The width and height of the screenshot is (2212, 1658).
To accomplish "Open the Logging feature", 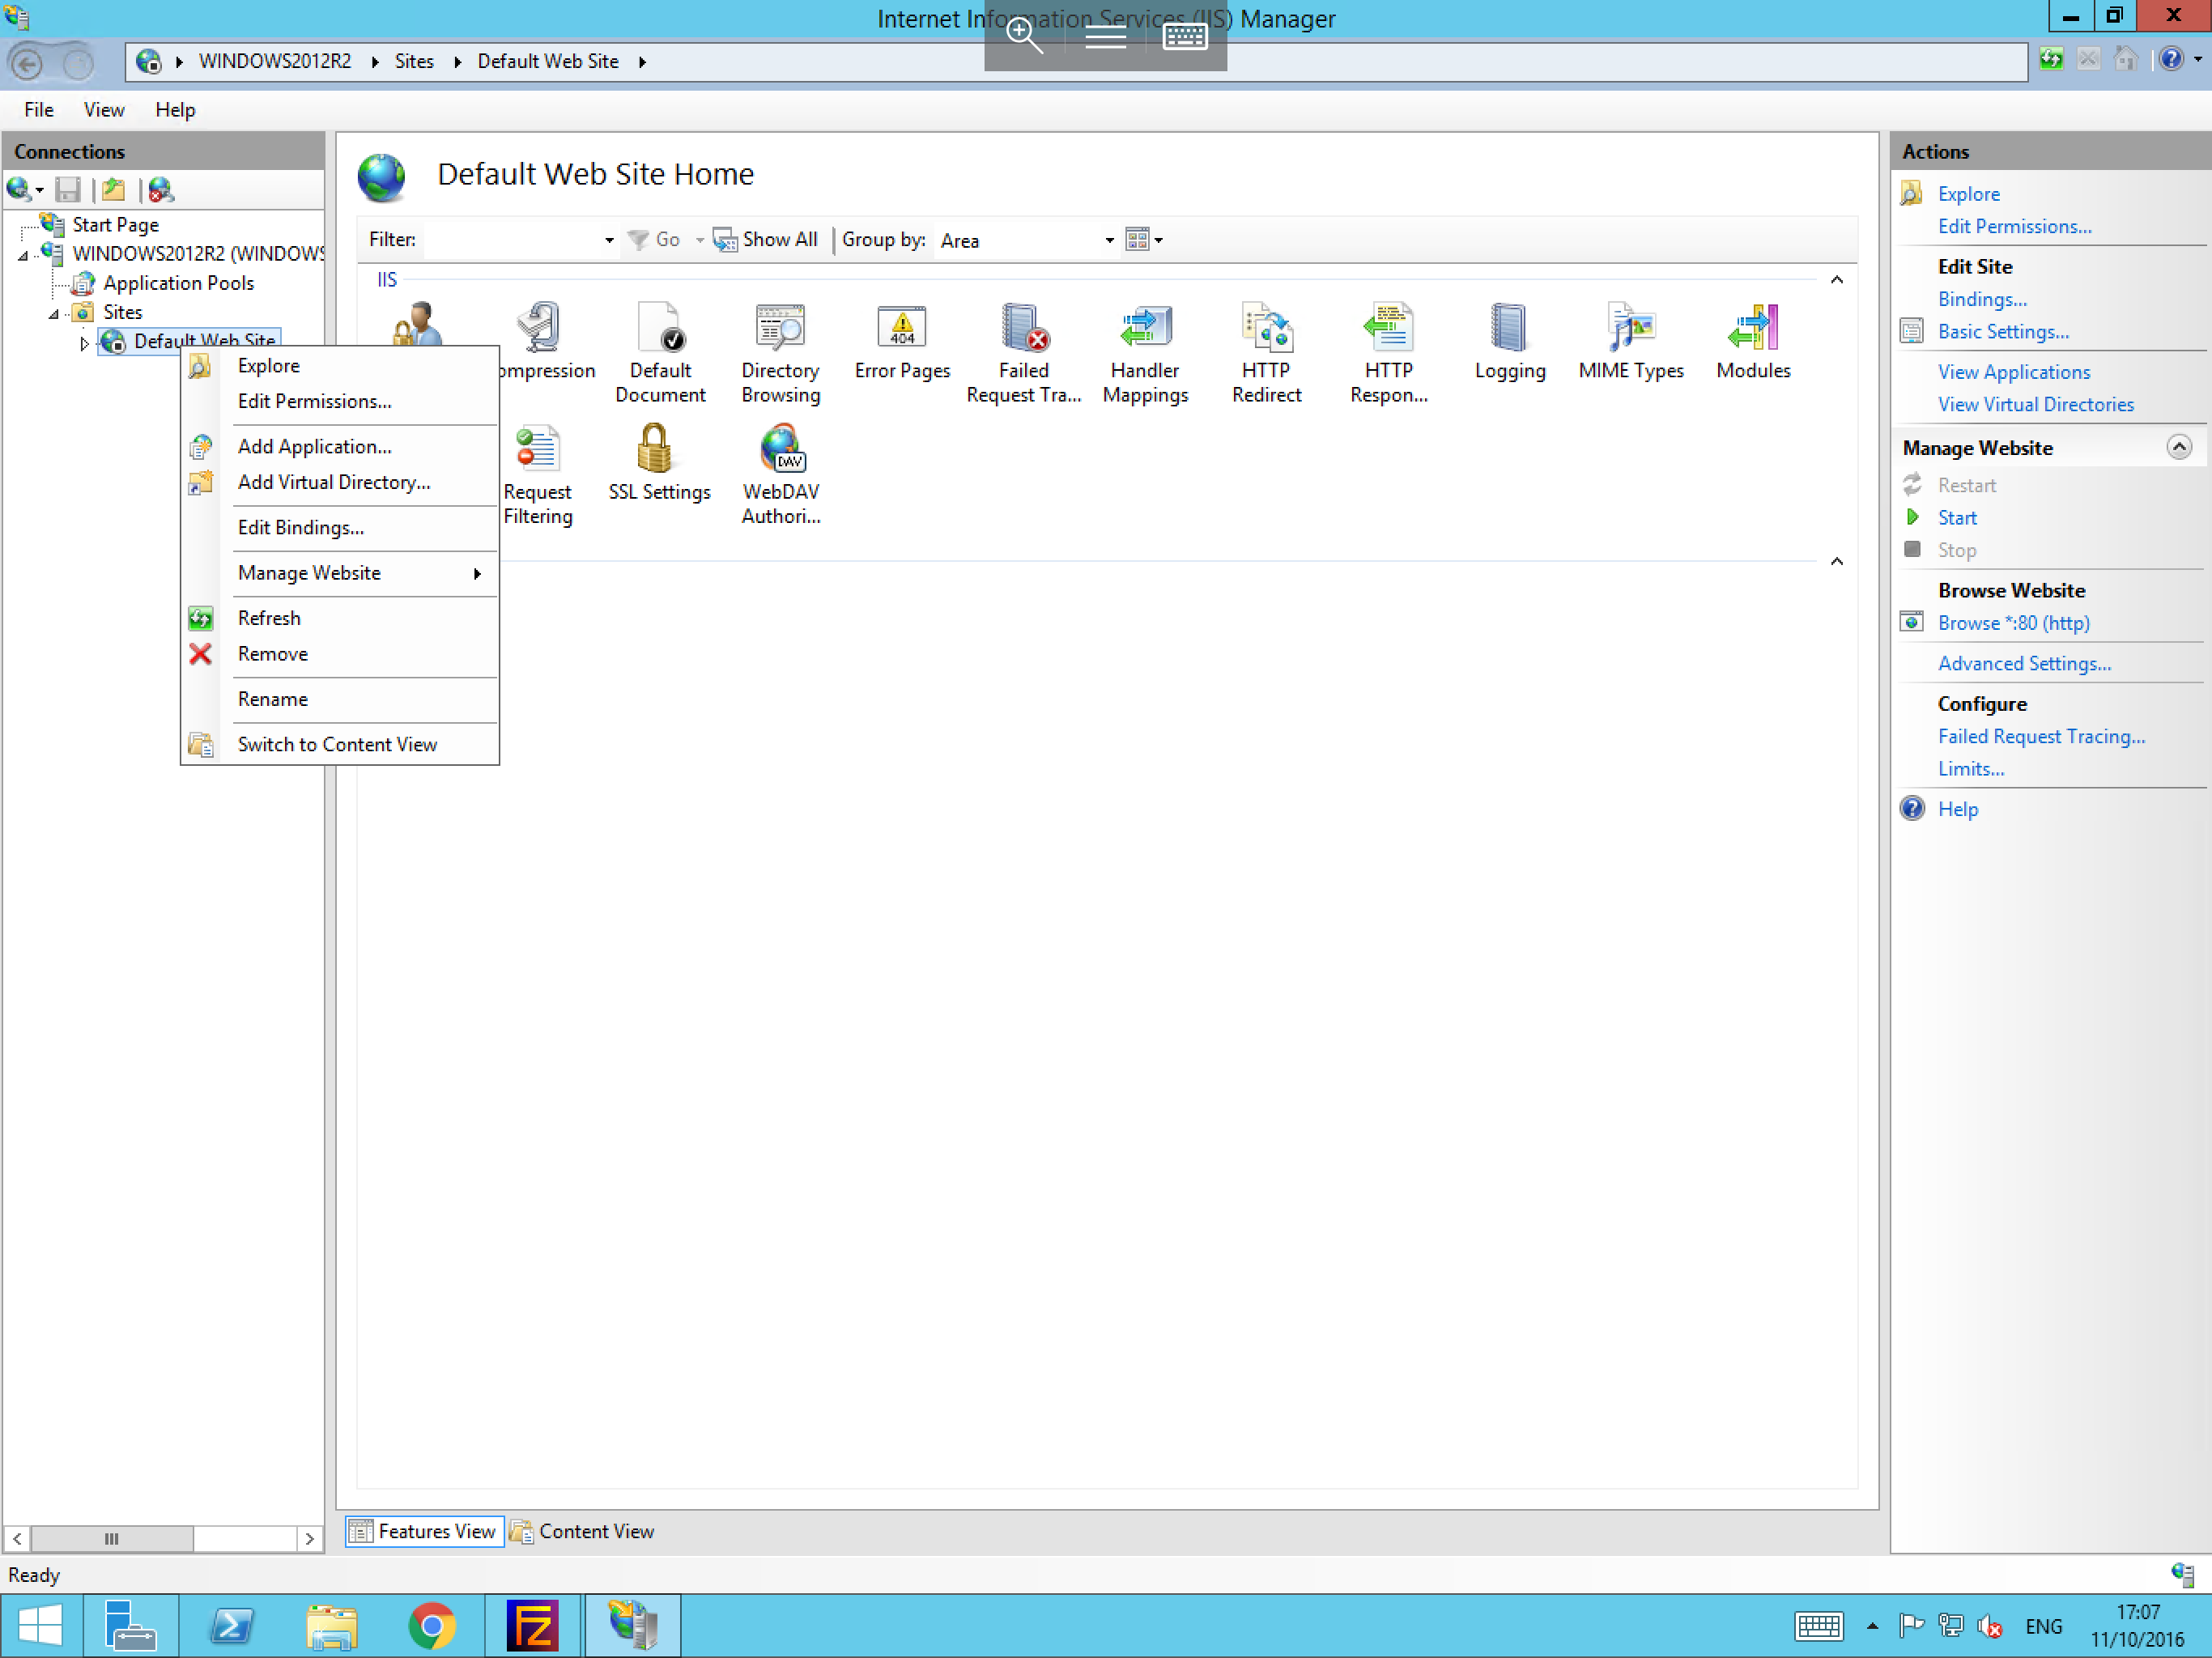I will (1510, 342).
